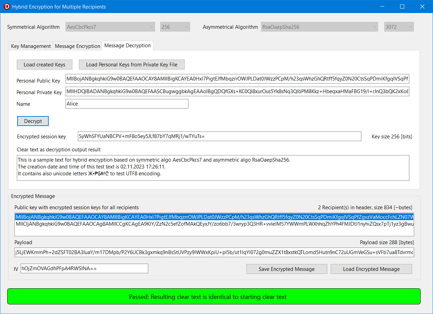Select the Message Decryption tab

click(x=127, y=46)
